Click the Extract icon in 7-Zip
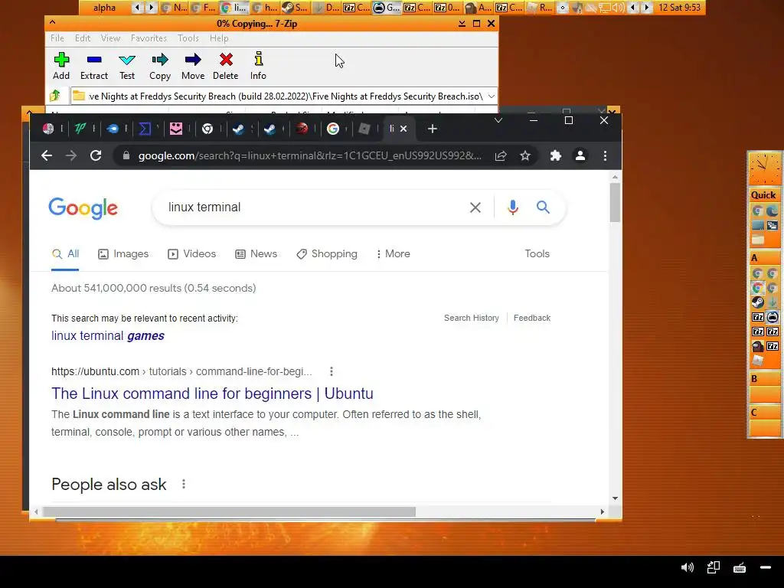This screenshot has height=588, width=784. (94, 66)
